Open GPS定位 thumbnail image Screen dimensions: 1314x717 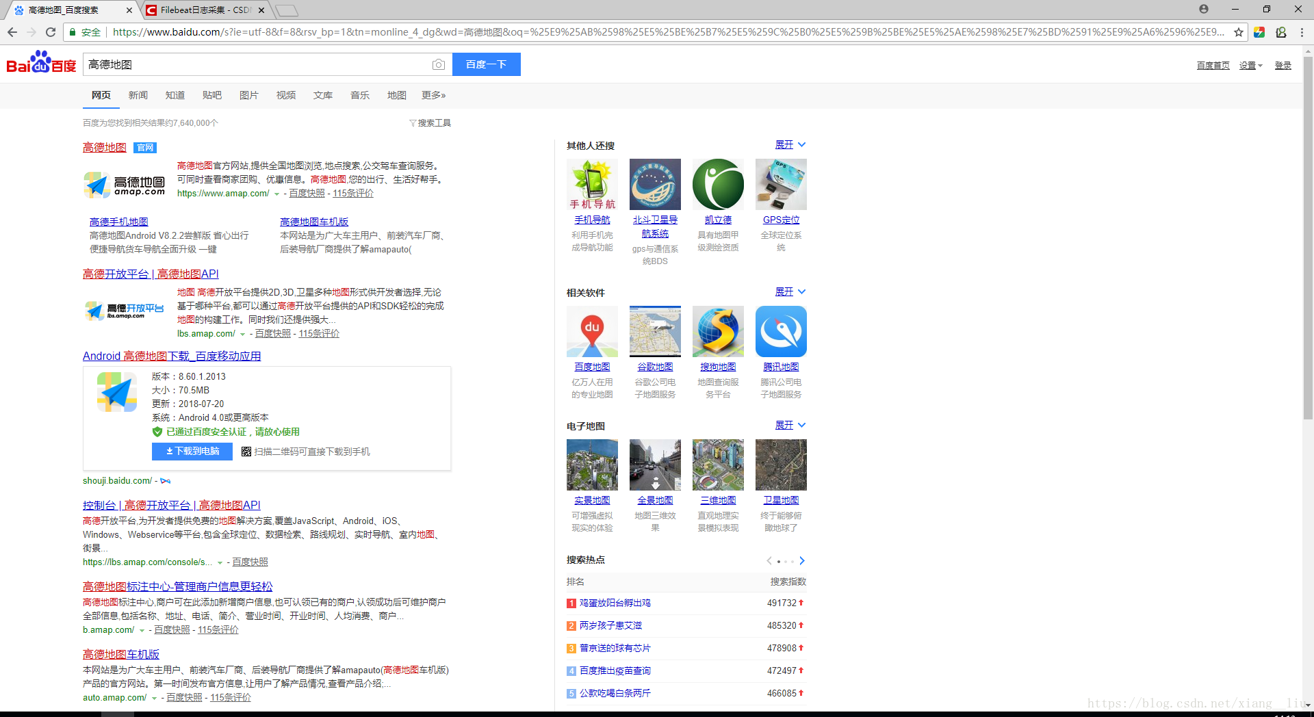click(781, 184)
